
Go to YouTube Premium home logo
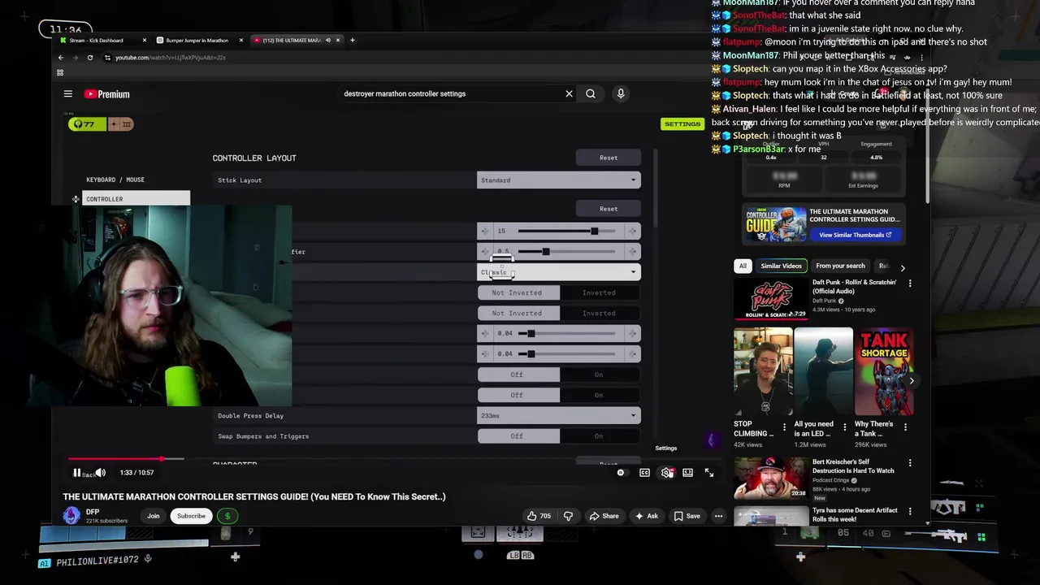[107, 94]
